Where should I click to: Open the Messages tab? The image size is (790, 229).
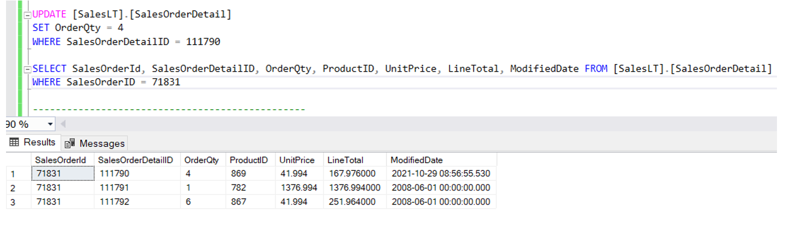pos(95,144)
